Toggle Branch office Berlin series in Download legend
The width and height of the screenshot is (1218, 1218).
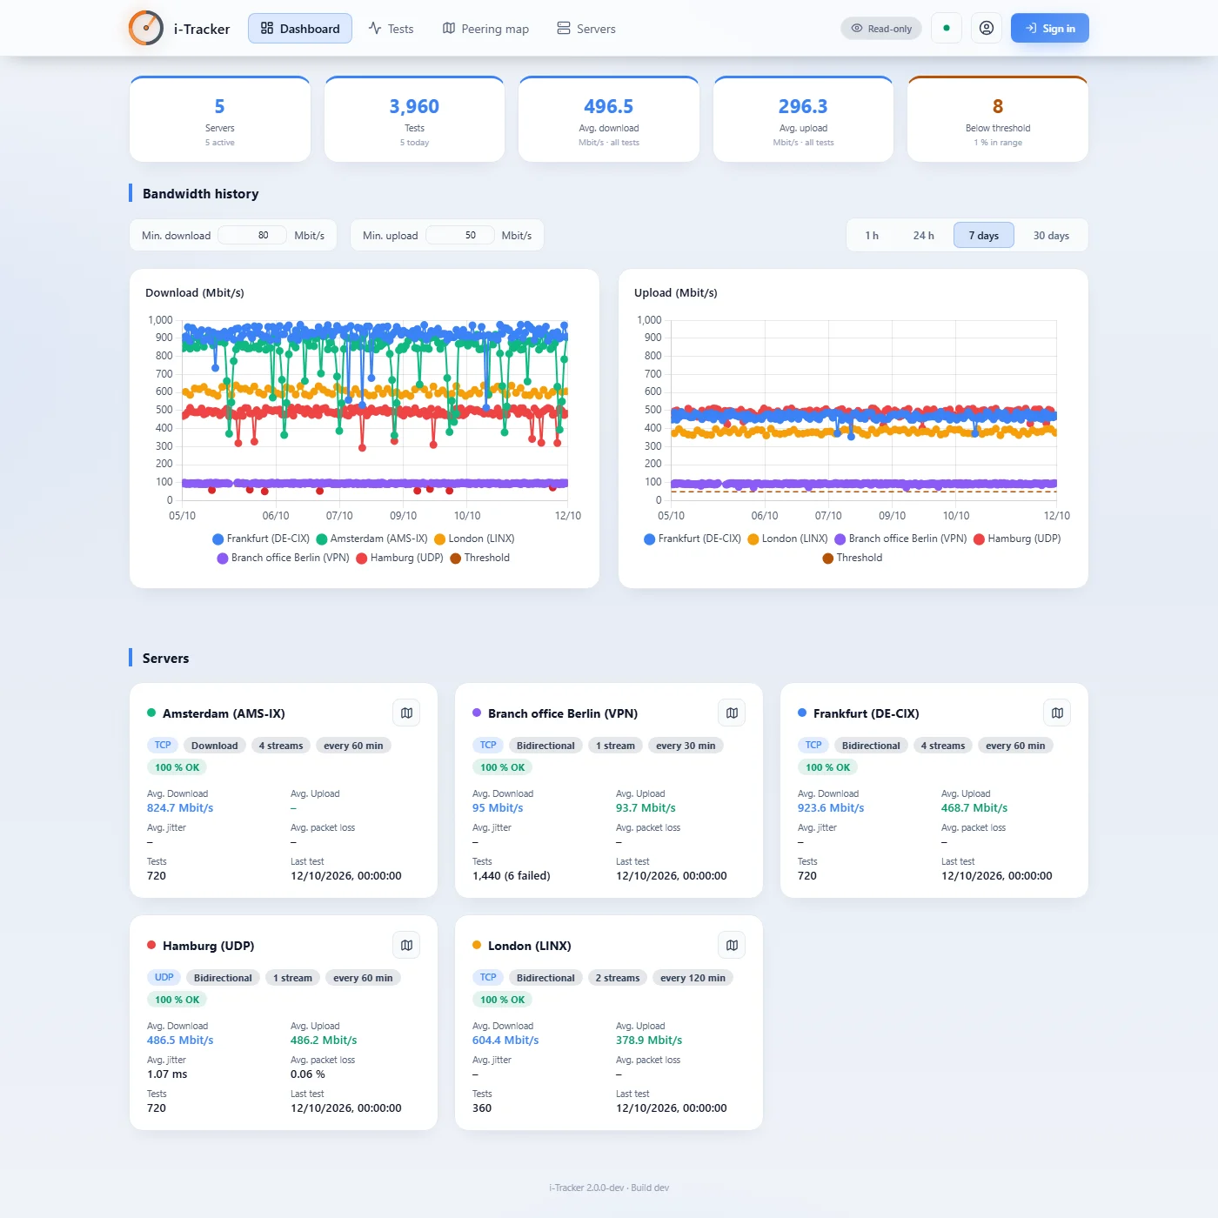283,558
